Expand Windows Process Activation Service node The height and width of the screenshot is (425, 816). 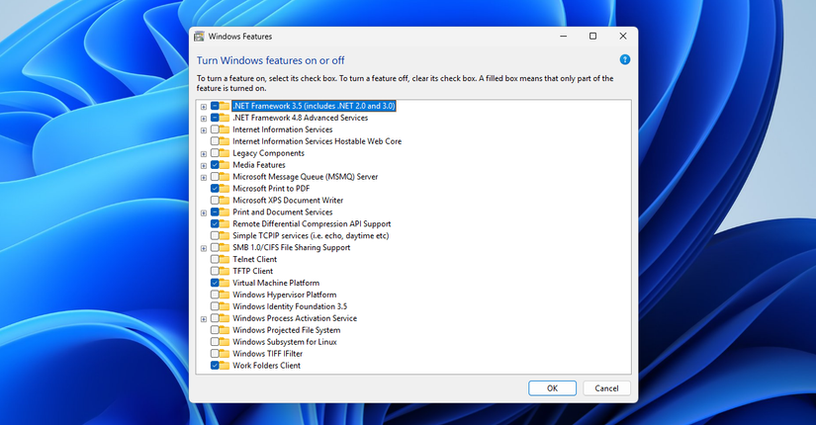[x=204, y=319]
